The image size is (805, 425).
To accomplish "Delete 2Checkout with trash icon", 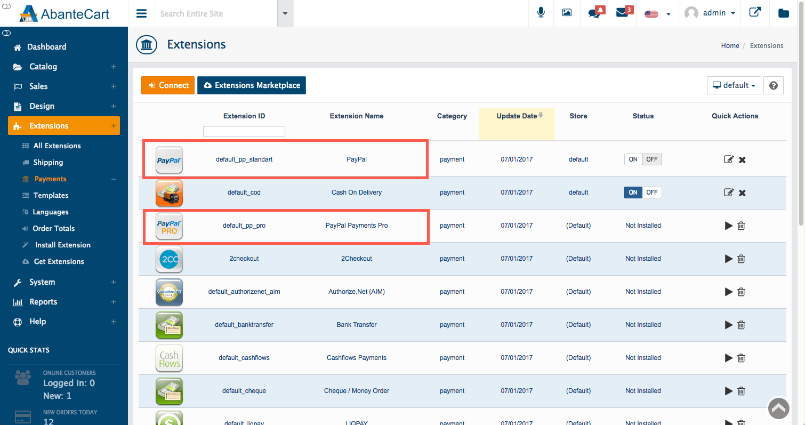I will point(741,259).
